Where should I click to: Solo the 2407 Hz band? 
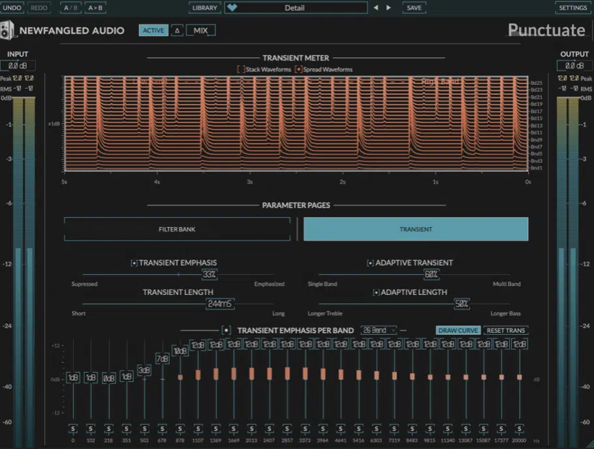pyautogui.click(x=269, y=429)
